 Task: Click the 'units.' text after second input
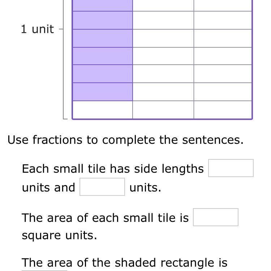point(145,188)
